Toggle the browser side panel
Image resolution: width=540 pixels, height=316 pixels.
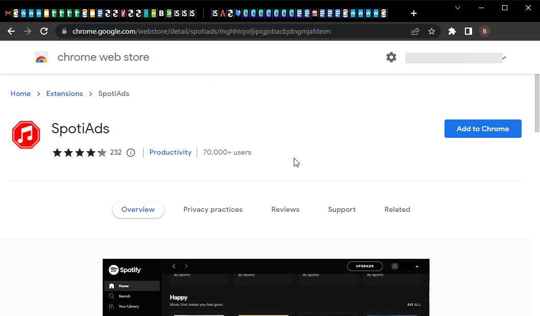point(468,31)
